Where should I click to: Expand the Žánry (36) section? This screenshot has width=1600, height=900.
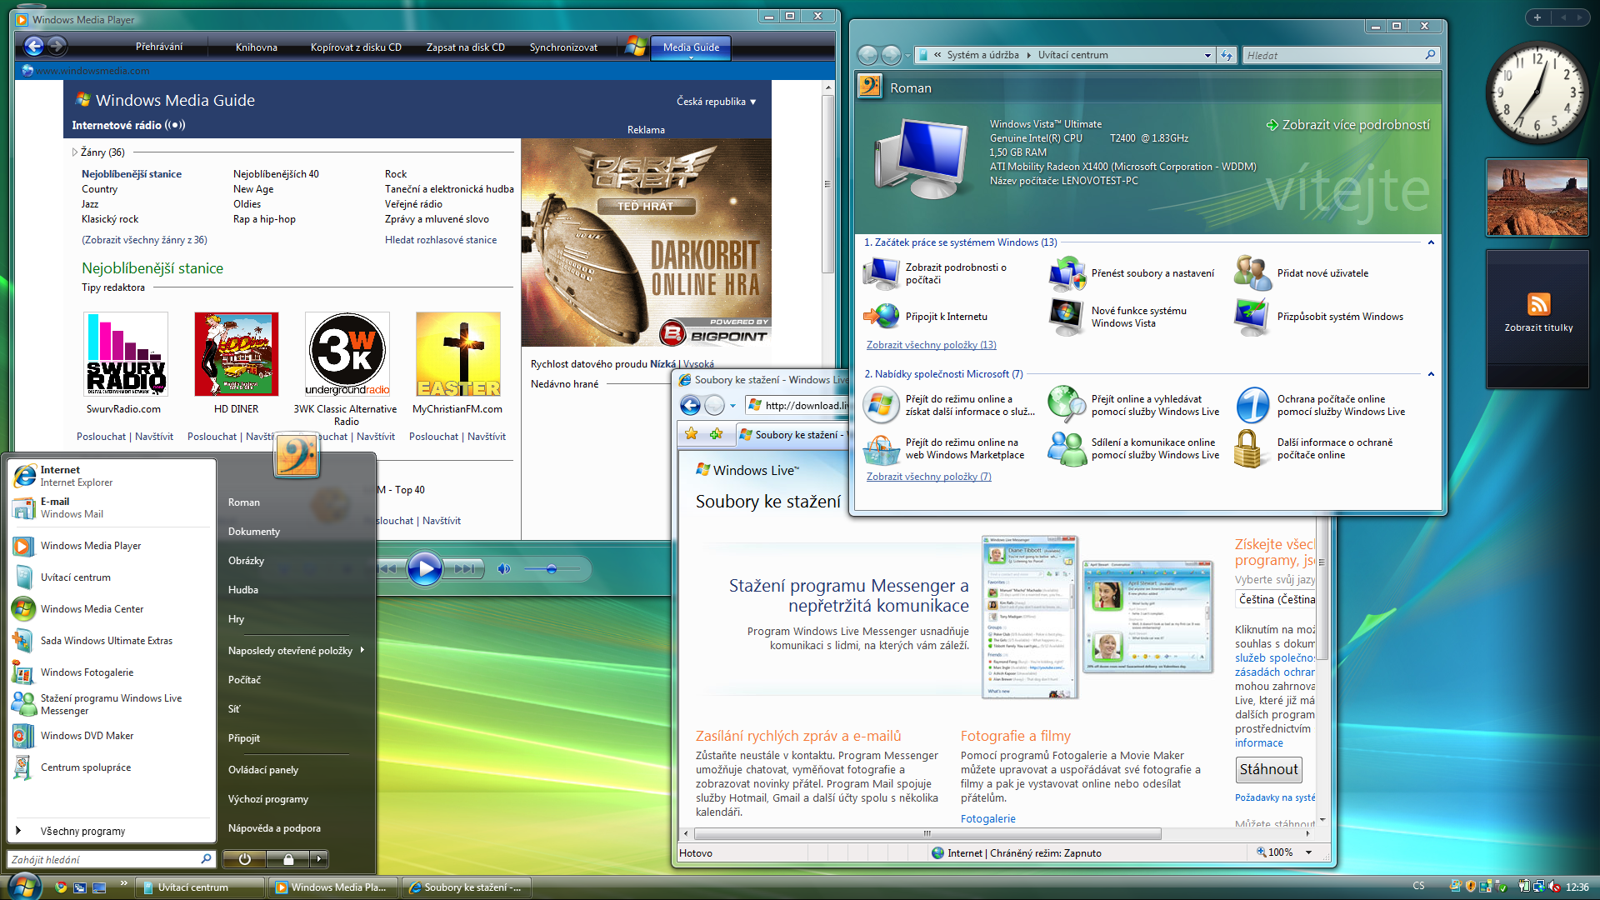[75, 152]
